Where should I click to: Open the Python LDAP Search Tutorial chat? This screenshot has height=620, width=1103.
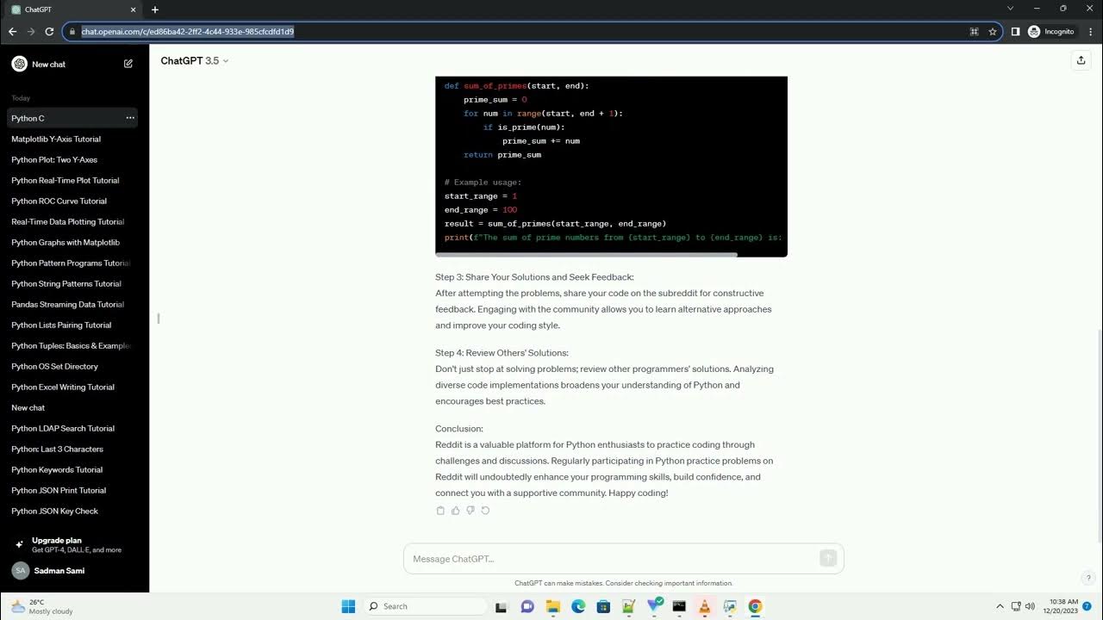(x=72, y=428)
